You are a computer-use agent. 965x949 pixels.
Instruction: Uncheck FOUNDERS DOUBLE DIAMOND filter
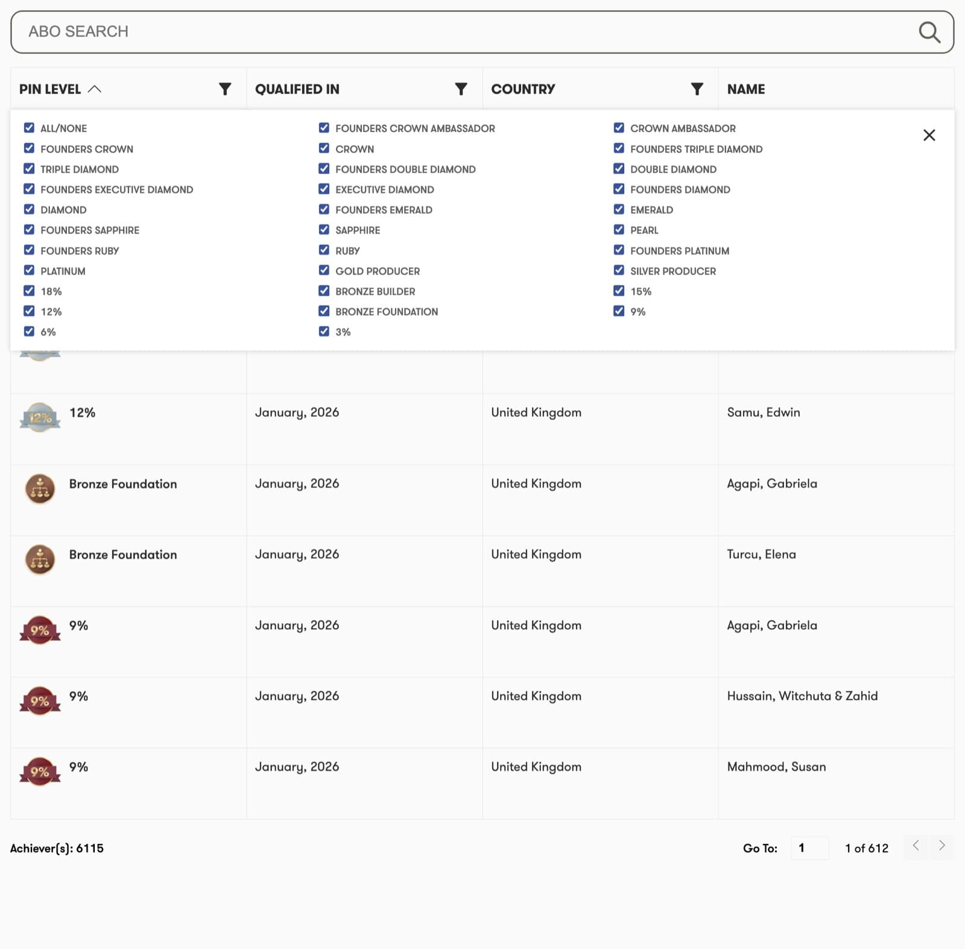pyautogui.click(x=324, y=169)
